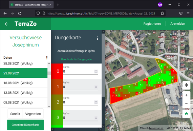This screenshot has height=131, width=193.
Task: Click the browser forward arrow
Action: [x=12, y=13]
